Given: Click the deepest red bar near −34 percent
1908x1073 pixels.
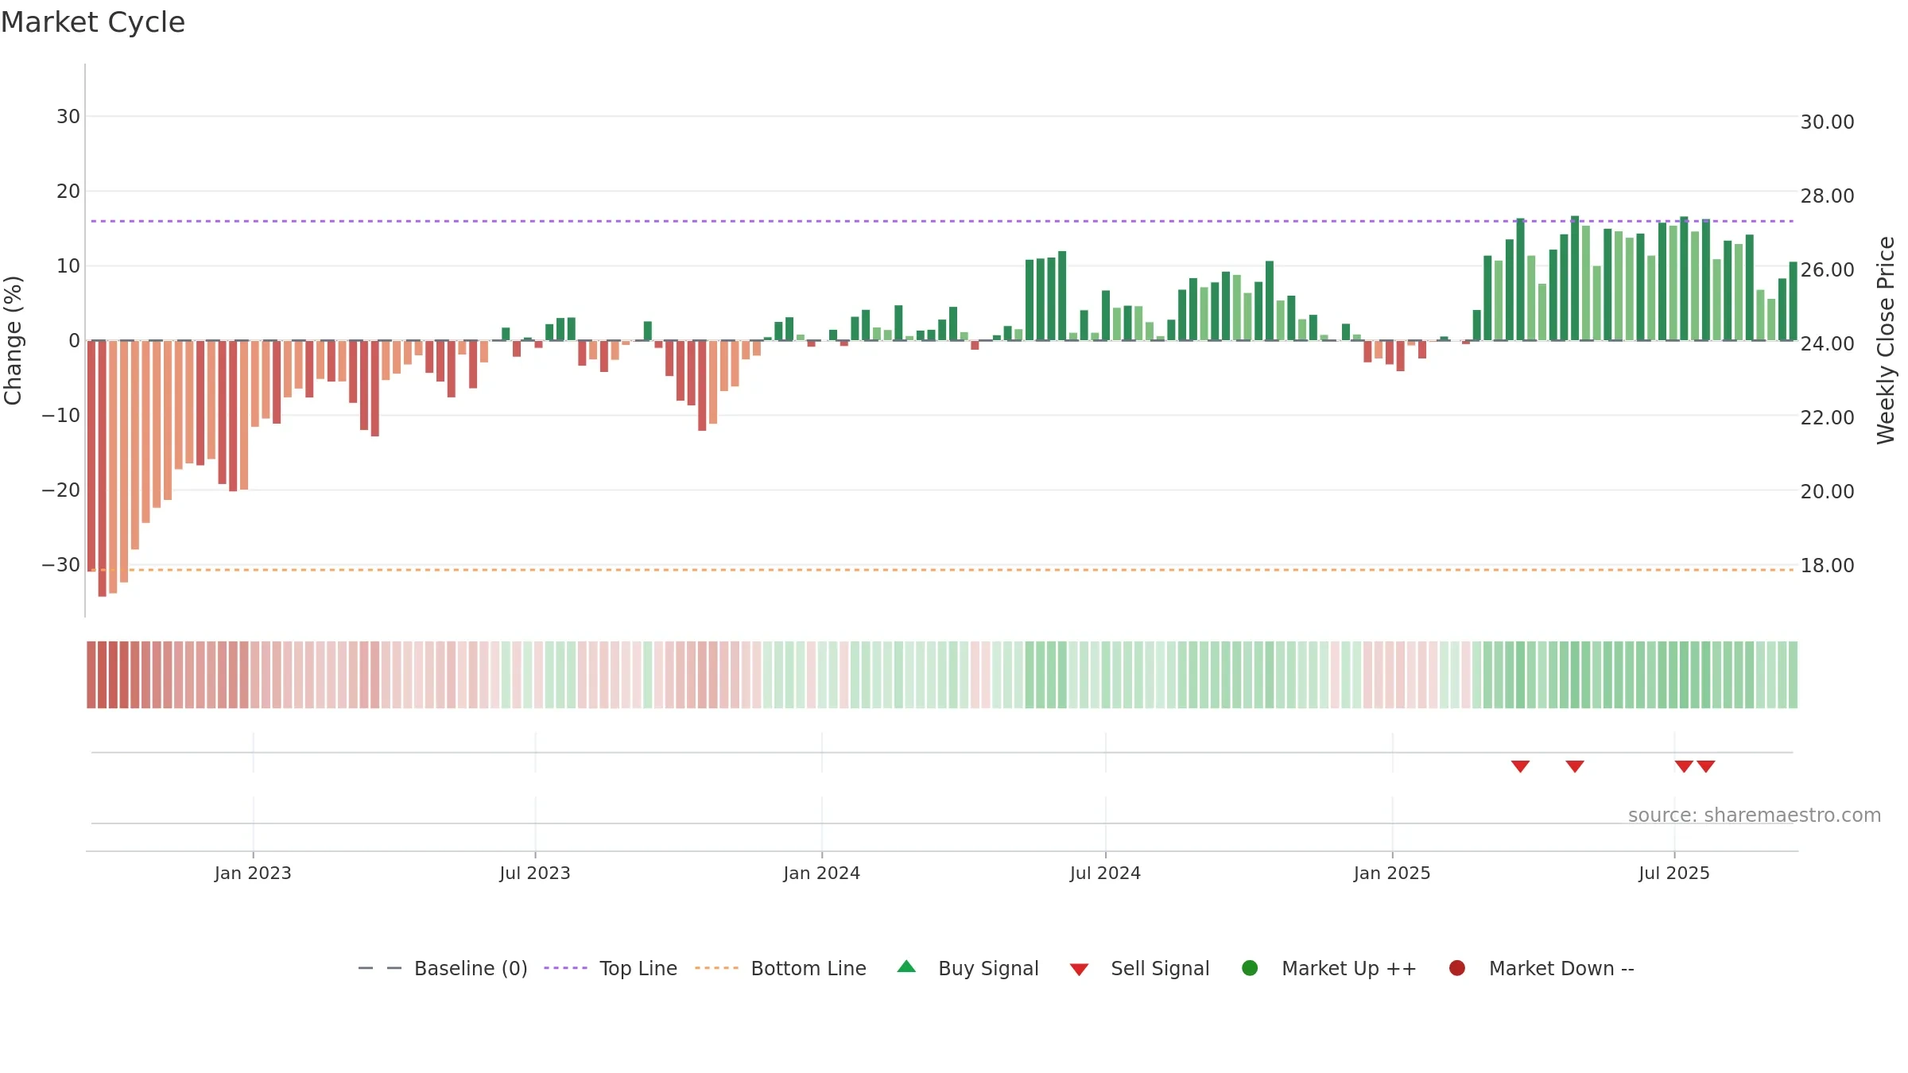Looking at the screenshot, I should [x=102, y=468].
